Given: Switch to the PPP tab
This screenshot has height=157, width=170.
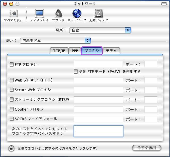Looking at the screenshot, I should pos(75,51).
